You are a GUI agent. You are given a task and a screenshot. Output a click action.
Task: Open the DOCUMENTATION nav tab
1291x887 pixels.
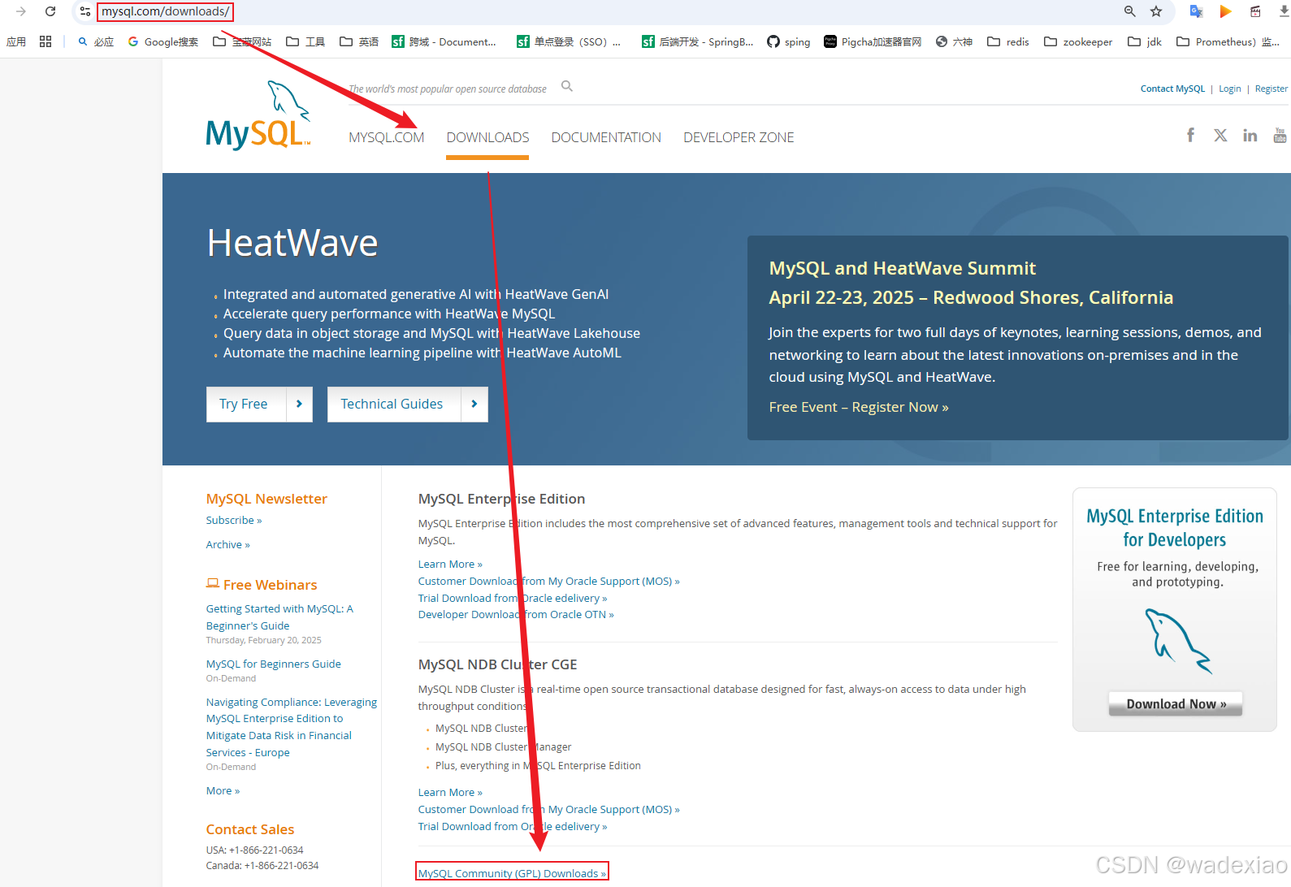[606, 137]
